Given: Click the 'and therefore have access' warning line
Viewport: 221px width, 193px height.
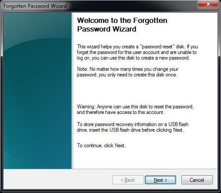Looking at the screenshot, I should pyautogui.click(x=121, y=112).
